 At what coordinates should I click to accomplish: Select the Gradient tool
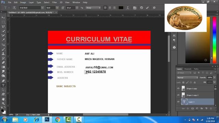point(3,67)
